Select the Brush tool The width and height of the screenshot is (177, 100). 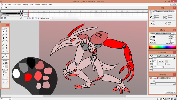7,45
